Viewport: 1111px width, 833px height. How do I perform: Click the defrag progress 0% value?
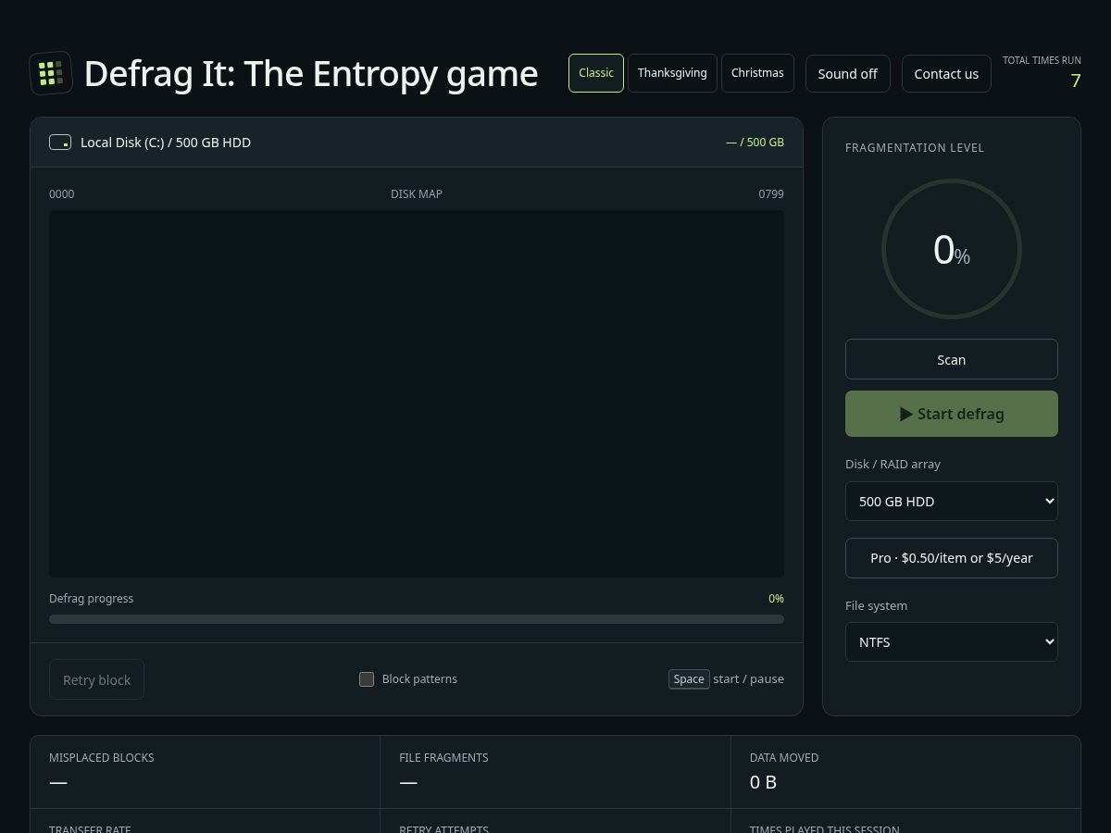click(776, 599)
